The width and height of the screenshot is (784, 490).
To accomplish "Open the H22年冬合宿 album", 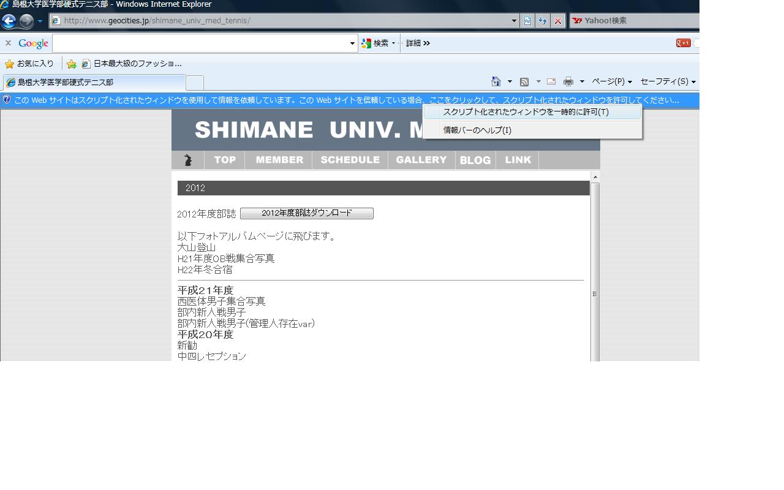I will (205, 269).
